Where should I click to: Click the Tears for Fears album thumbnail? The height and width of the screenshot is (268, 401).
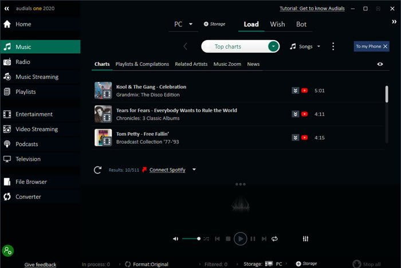103,114
